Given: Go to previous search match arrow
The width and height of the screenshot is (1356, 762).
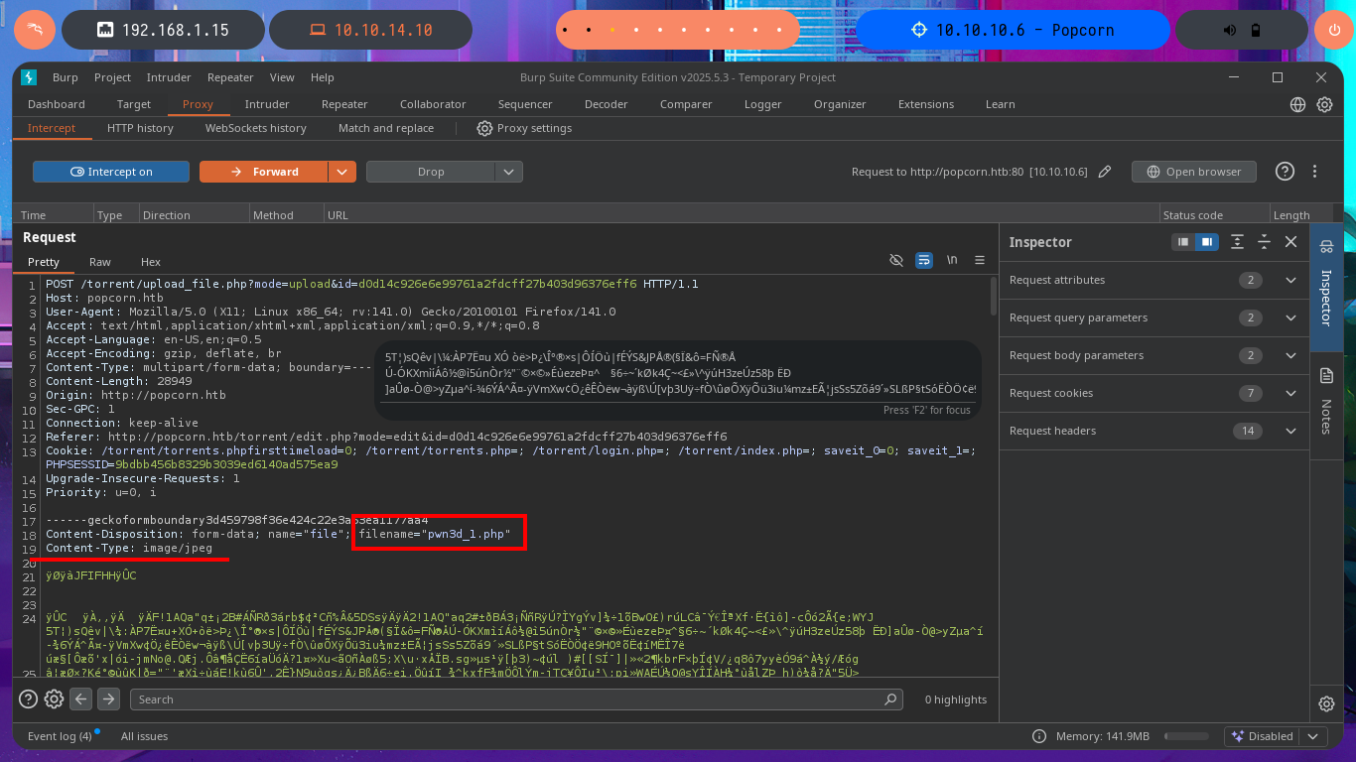Looking at the screenshot, I should coord(81,698).
